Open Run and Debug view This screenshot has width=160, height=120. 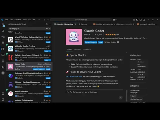tap(3, 43)
